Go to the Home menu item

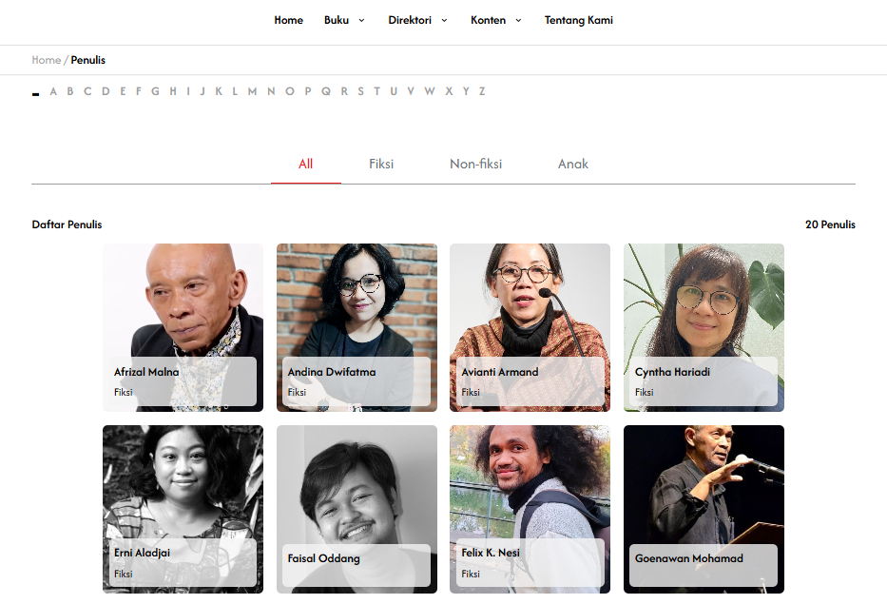pyautogui.click(x=288, y=20)
